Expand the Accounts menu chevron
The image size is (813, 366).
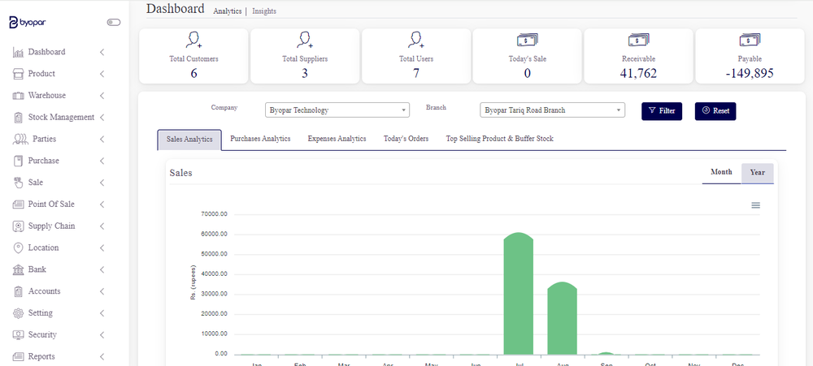pyautogui.click(x=102, y=291)
